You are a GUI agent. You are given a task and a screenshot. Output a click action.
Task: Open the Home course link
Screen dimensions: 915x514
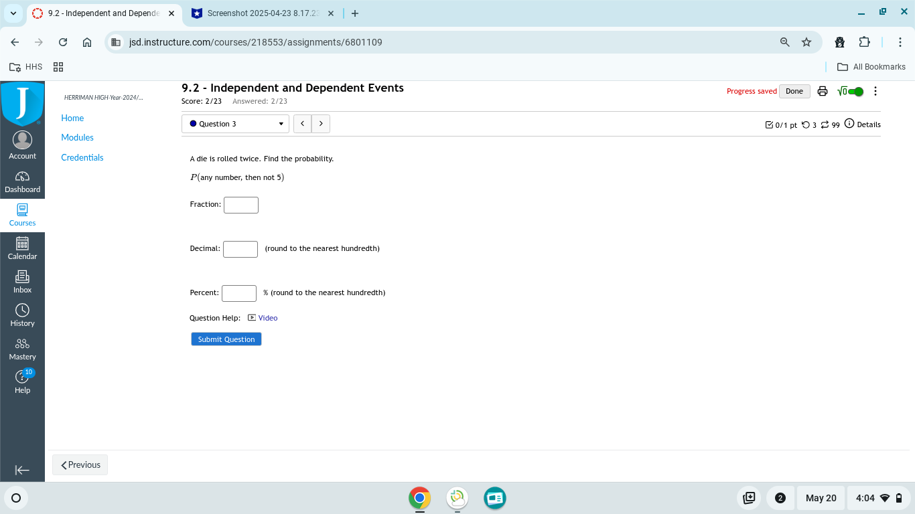(72, 118)
